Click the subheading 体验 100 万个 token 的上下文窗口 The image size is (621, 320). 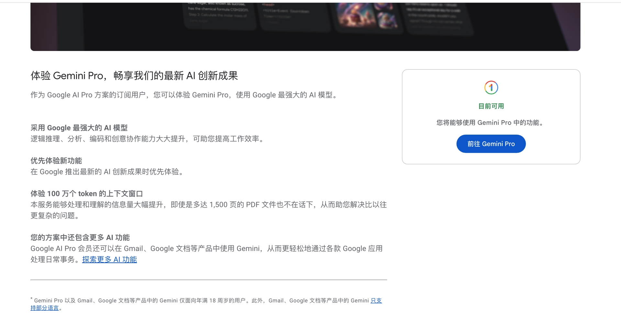pyautogui.click(x=87, y=194)
